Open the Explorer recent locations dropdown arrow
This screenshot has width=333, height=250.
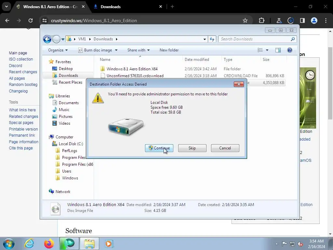pos(63,39)
